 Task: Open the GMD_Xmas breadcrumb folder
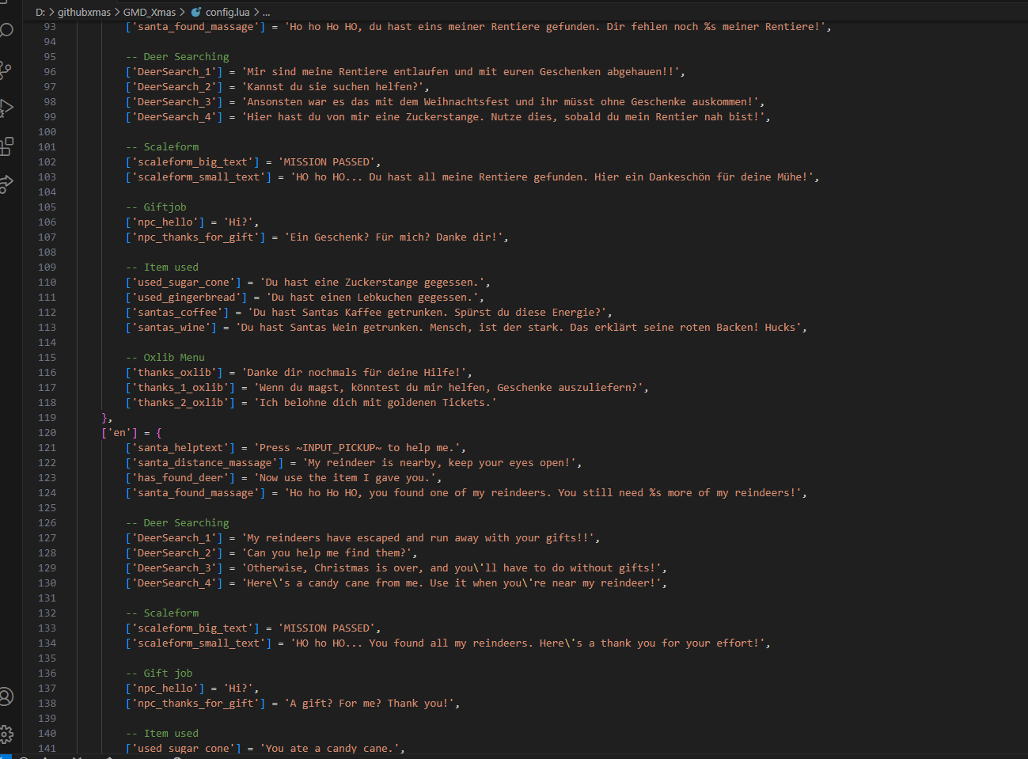point(150,12)
